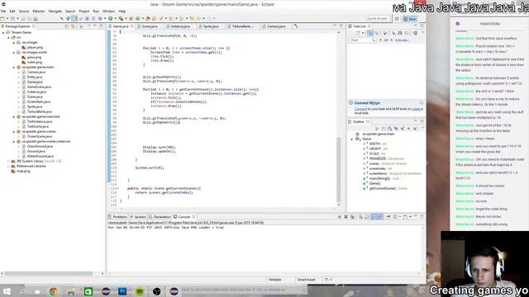Toggle Categorized view in Task List toolbar

(x=370, y=33)
